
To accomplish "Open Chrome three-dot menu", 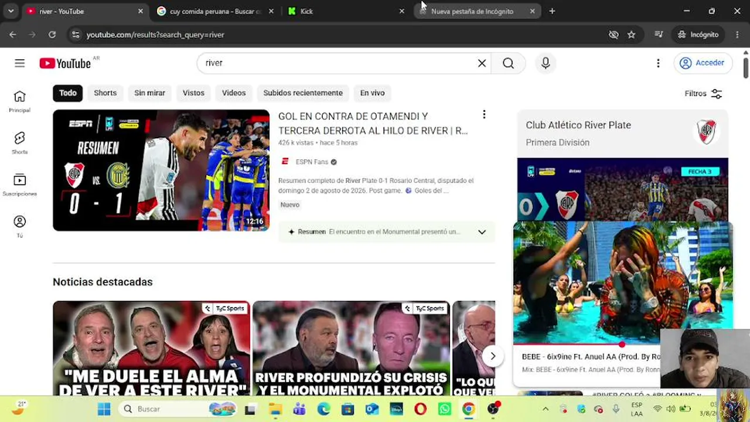I will click(737, 35).
